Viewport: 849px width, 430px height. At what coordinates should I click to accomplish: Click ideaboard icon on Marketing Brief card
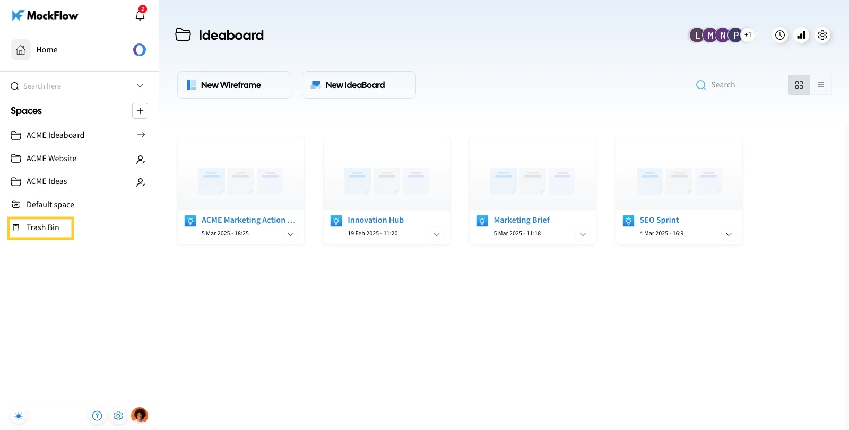pos(482,221)
